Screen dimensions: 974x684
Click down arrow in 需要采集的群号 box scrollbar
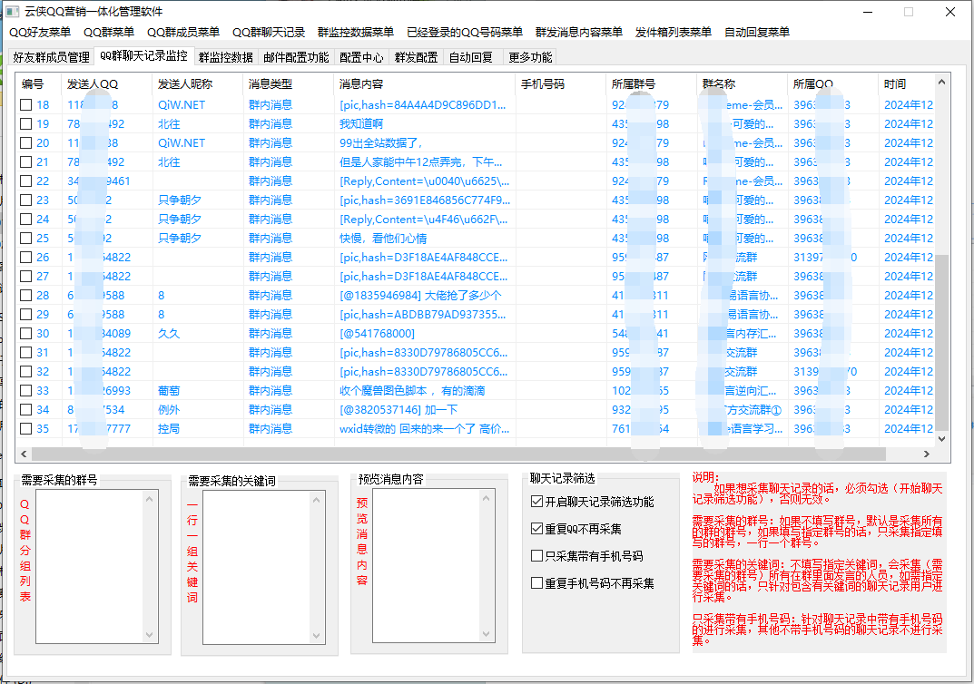(x=149, y=635)
